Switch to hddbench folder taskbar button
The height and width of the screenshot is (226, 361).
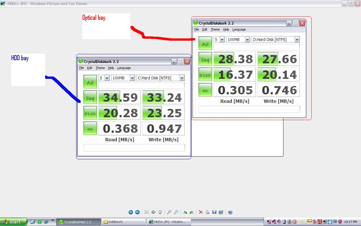[x=124, y=222]
